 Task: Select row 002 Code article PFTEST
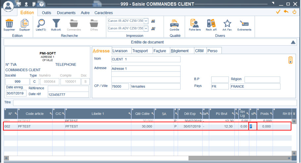pos(35,126)
